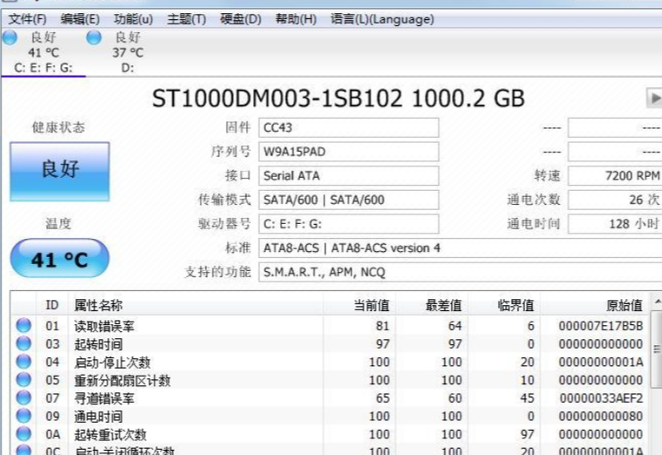This screenshot has height=455, width=662.
Task: Select the 起转时间 attribute name
Action: (x=99, y=344)
